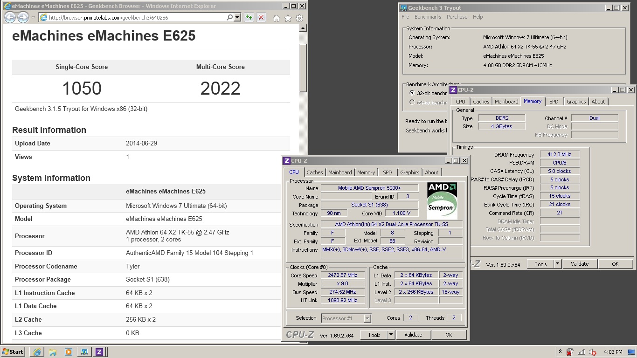Switch to CPU-Z via taskbar icon
The height and width of the screenshot is (358, 637).
point(99,352)
